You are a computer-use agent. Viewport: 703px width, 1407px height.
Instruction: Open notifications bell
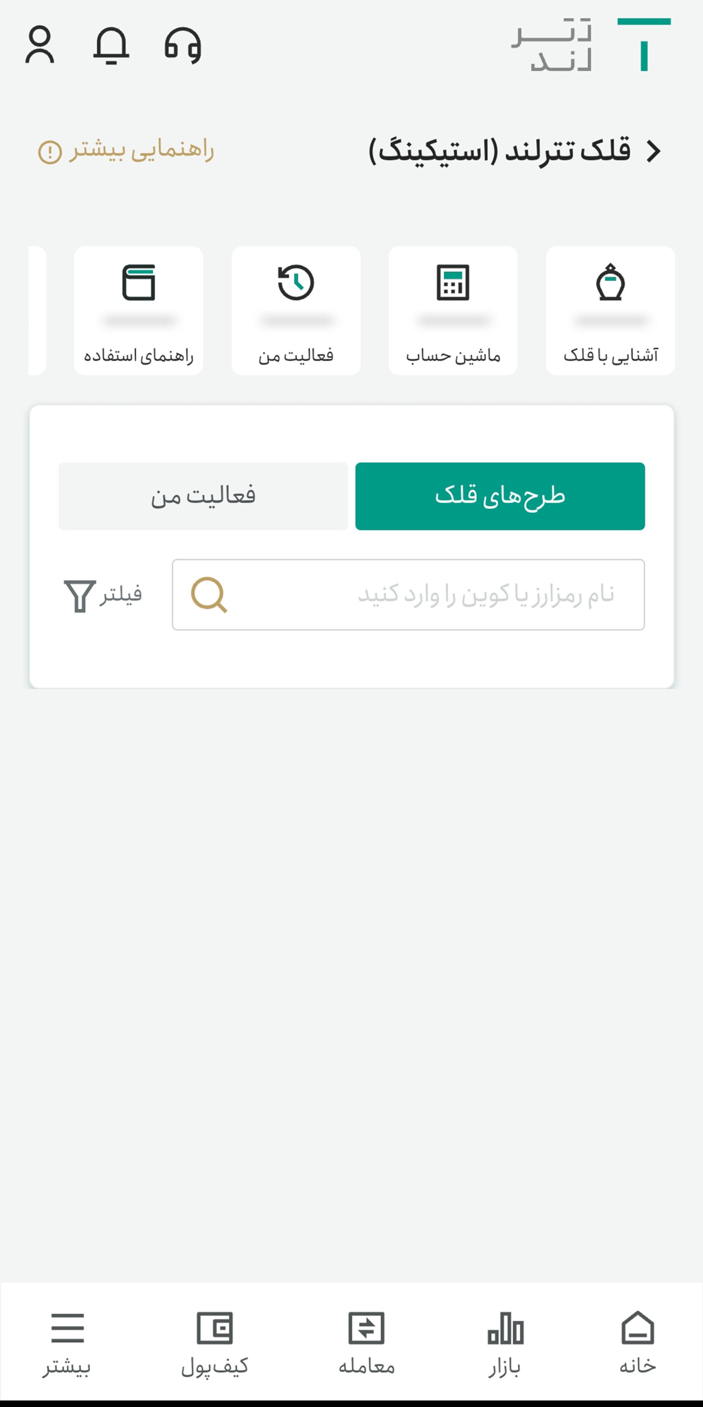point(111,45)
